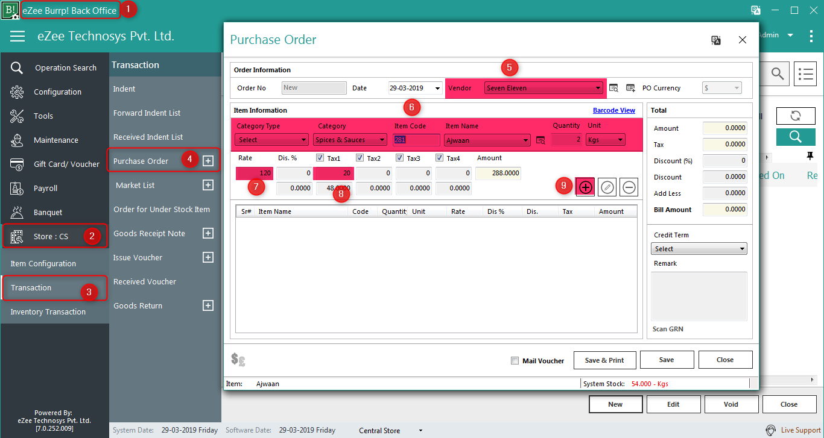Click the refresh icon in background panel
Image resolution: width=824 pixels, height=438 pixels.
click(796, 116)
